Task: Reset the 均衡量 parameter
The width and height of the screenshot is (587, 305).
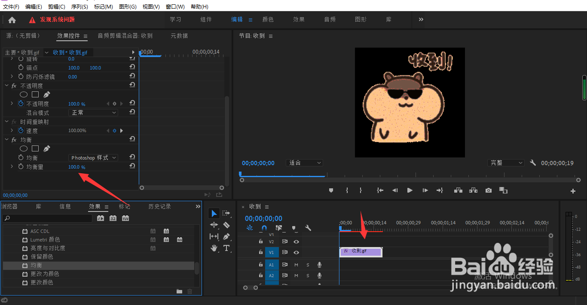Action: coord(132,166)
